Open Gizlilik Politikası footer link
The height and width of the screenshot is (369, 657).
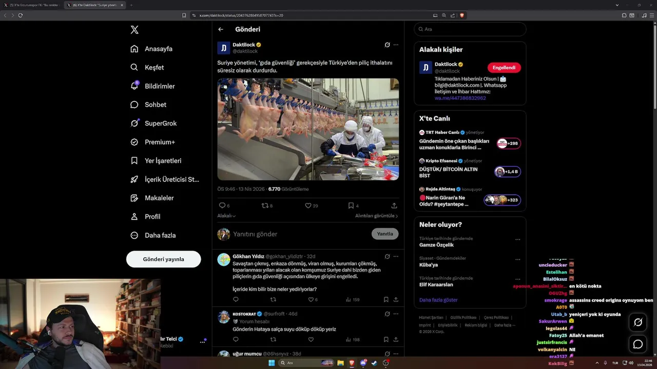[463, 318]
